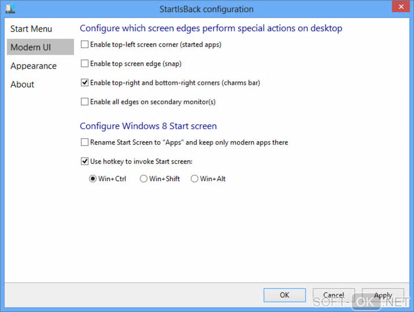
Task: Click the StartIsBack title bar app icon
Action: pos(11,9)
